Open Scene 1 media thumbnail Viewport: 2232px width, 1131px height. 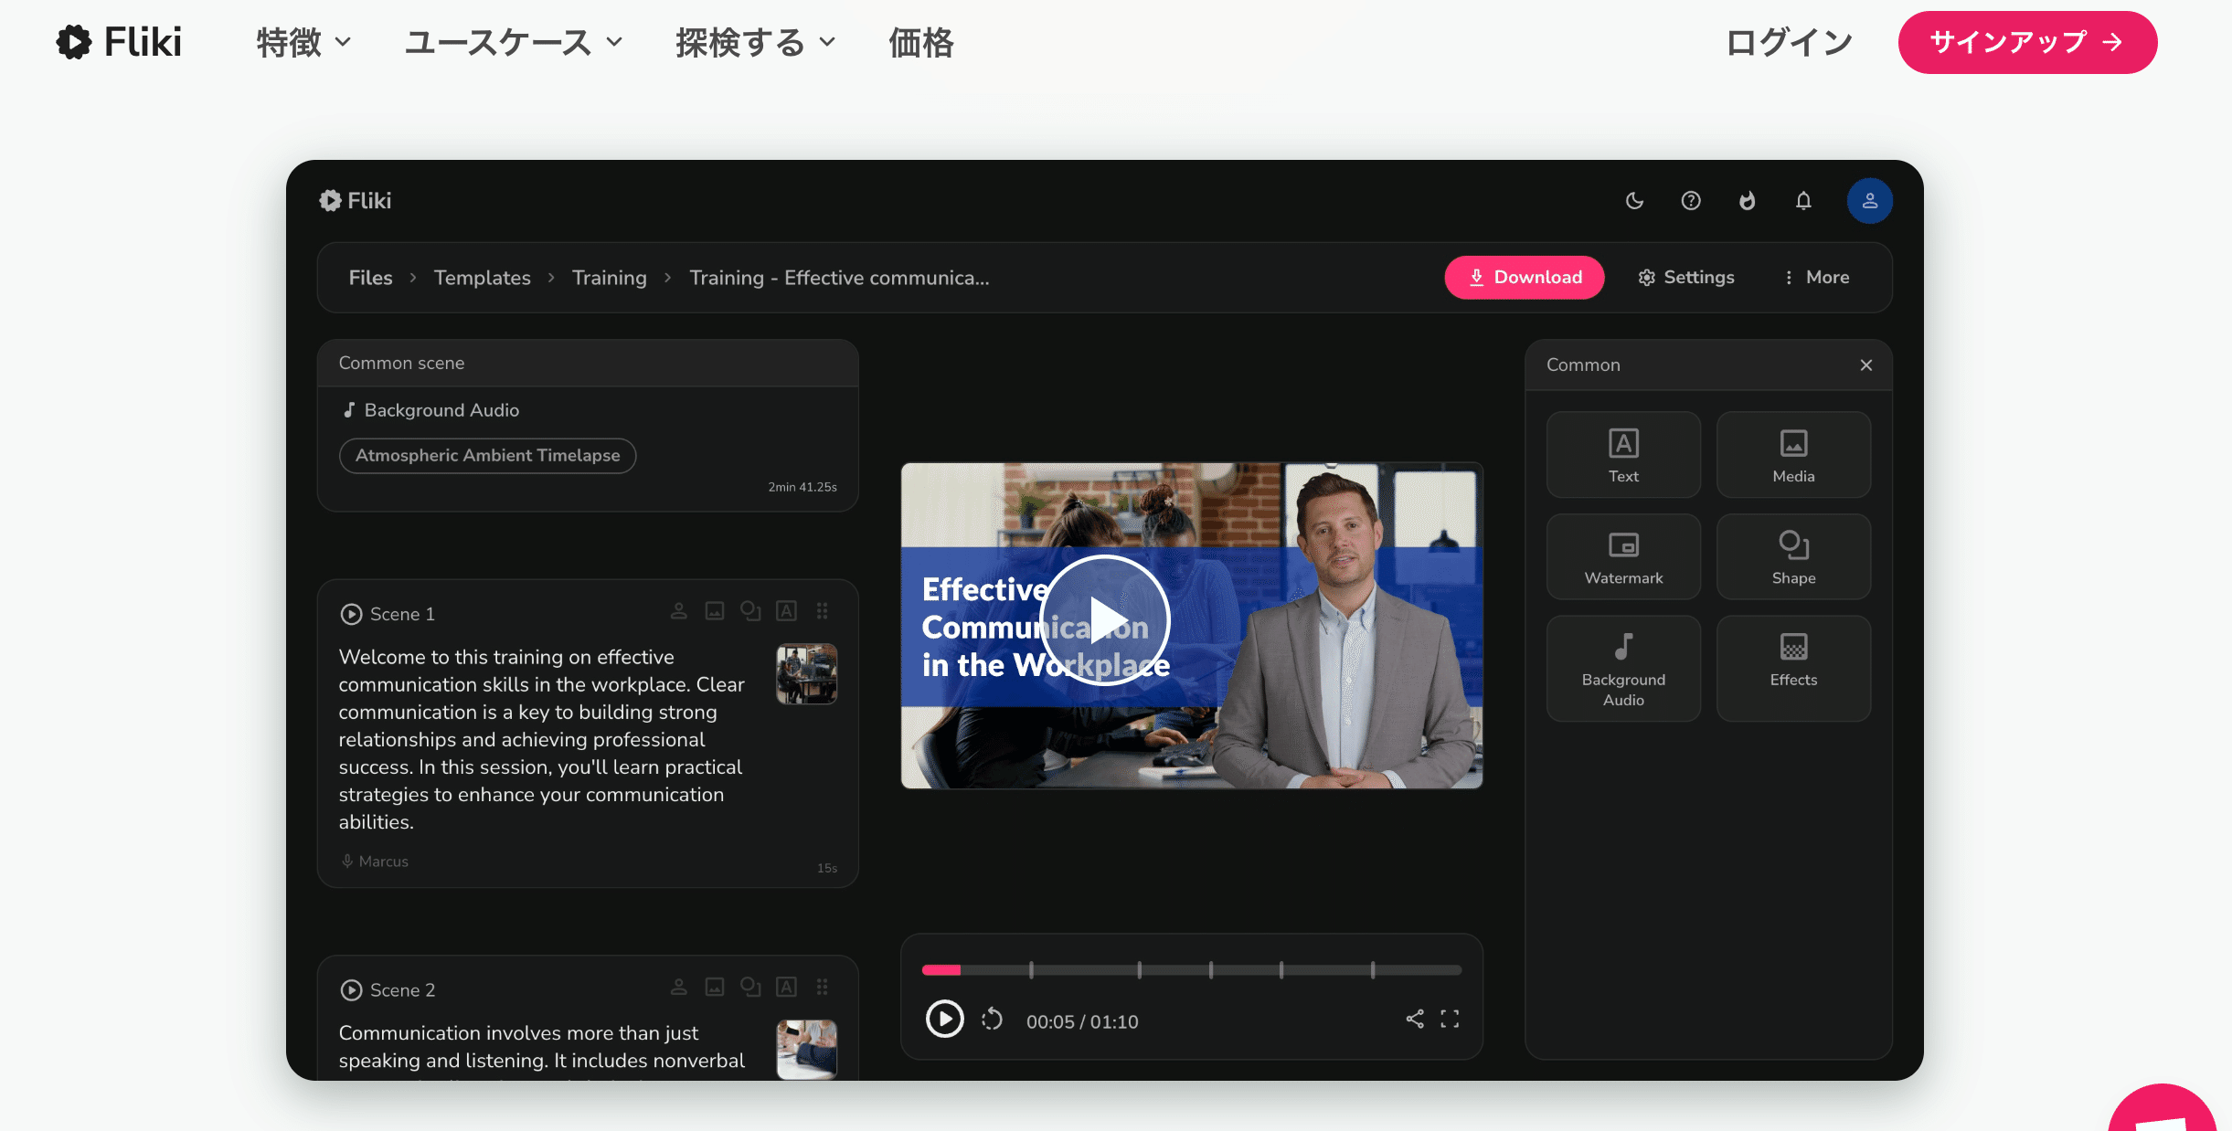806,673
